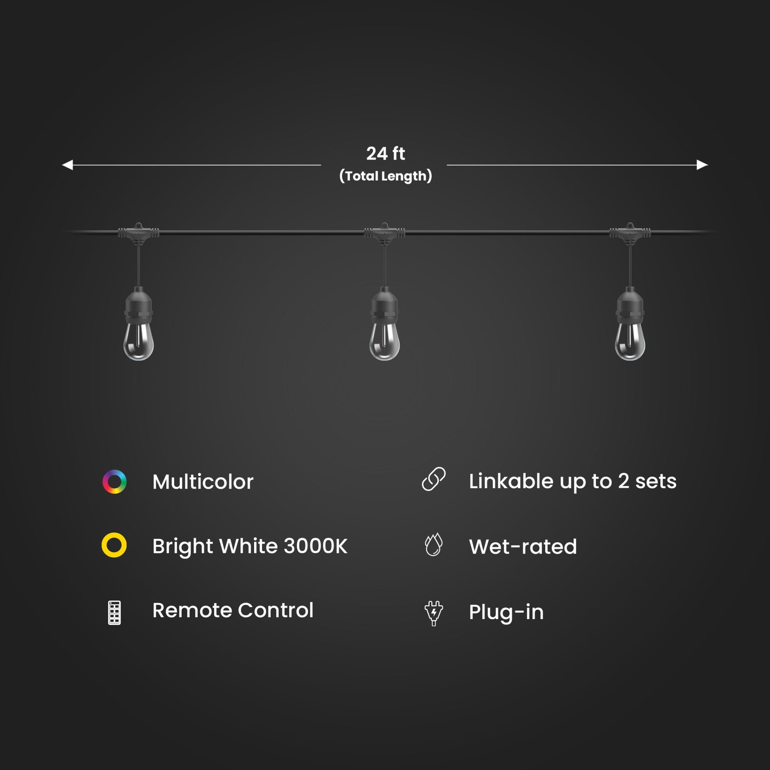Click the Linkable up to 2 sets text
770x770 pixels.
pos(572,482)
